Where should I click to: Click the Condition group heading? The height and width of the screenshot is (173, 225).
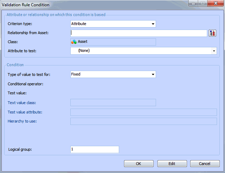point(15,65)
